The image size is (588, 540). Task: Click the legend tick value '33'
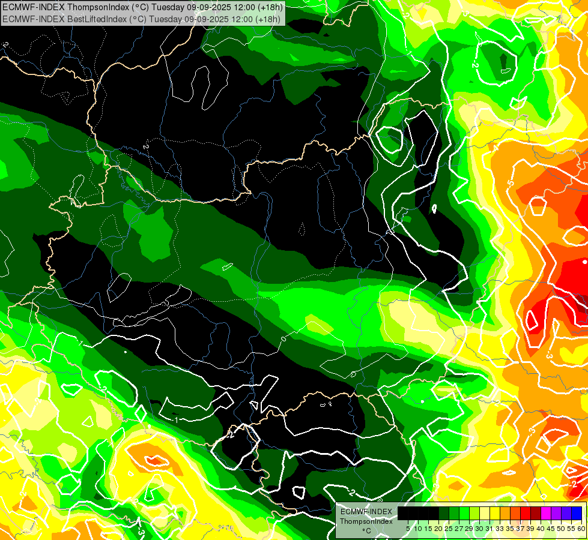point(500,529)
